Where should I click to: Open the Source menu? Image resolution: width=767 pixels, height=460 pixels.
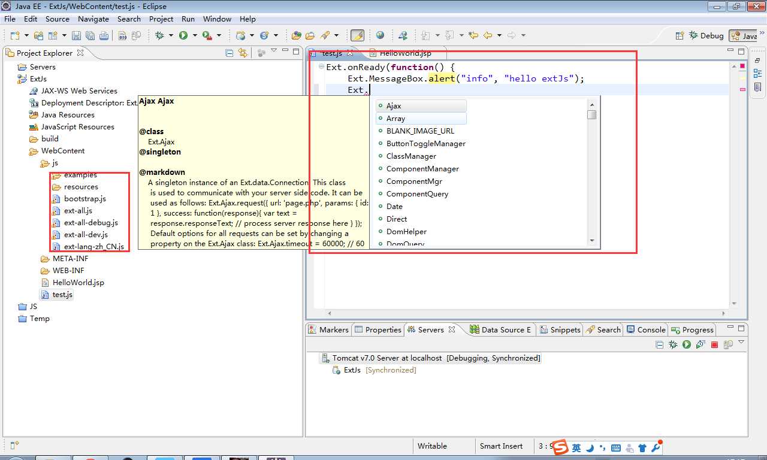[x=58, y=19]
